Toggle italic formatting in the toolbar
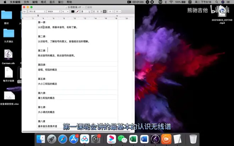Screen dimensions: 234x146 pos(86,12)
